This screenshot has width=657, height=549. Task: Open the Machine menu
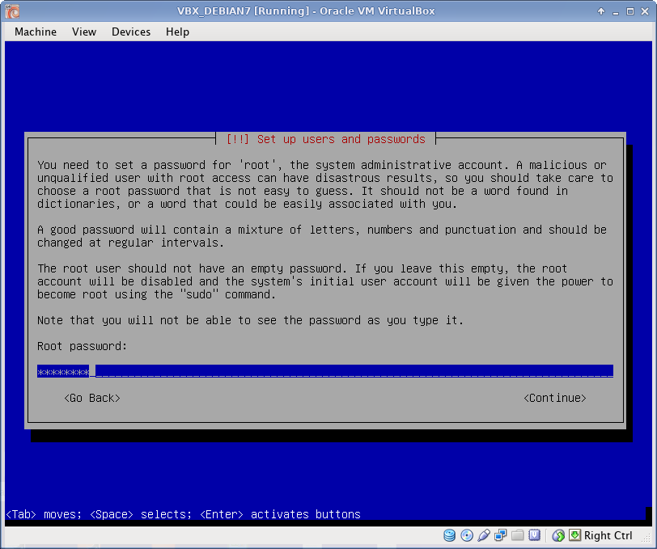[x=36, y=32]
